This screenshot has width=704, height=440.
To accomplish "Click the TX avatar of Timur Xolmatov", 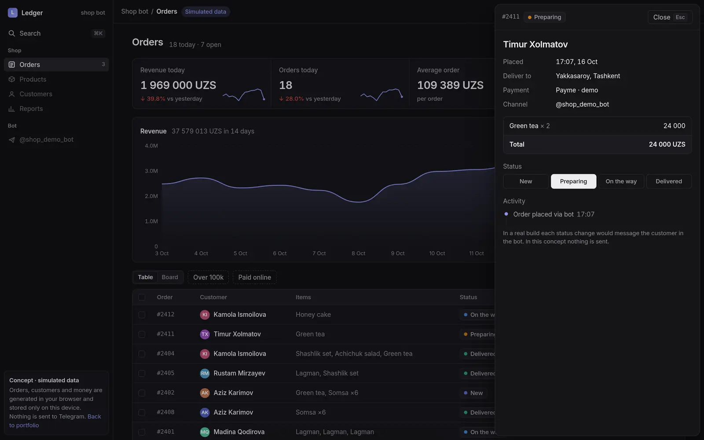I will pyautogui.click(x=205, y=334).
